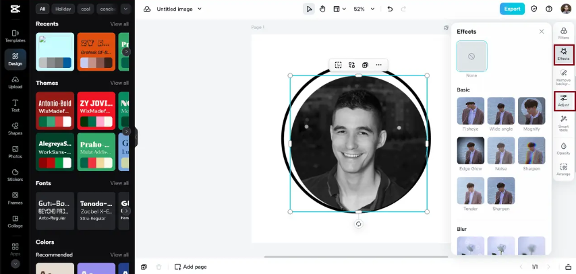Select the Praho theme card
This screenshot has height=274, width=576.
96,152
